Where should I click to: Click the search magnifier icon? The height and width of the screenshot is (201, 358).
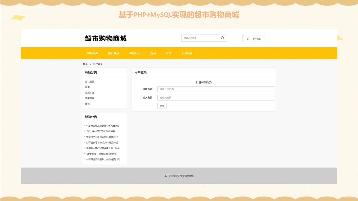point(223,38)
